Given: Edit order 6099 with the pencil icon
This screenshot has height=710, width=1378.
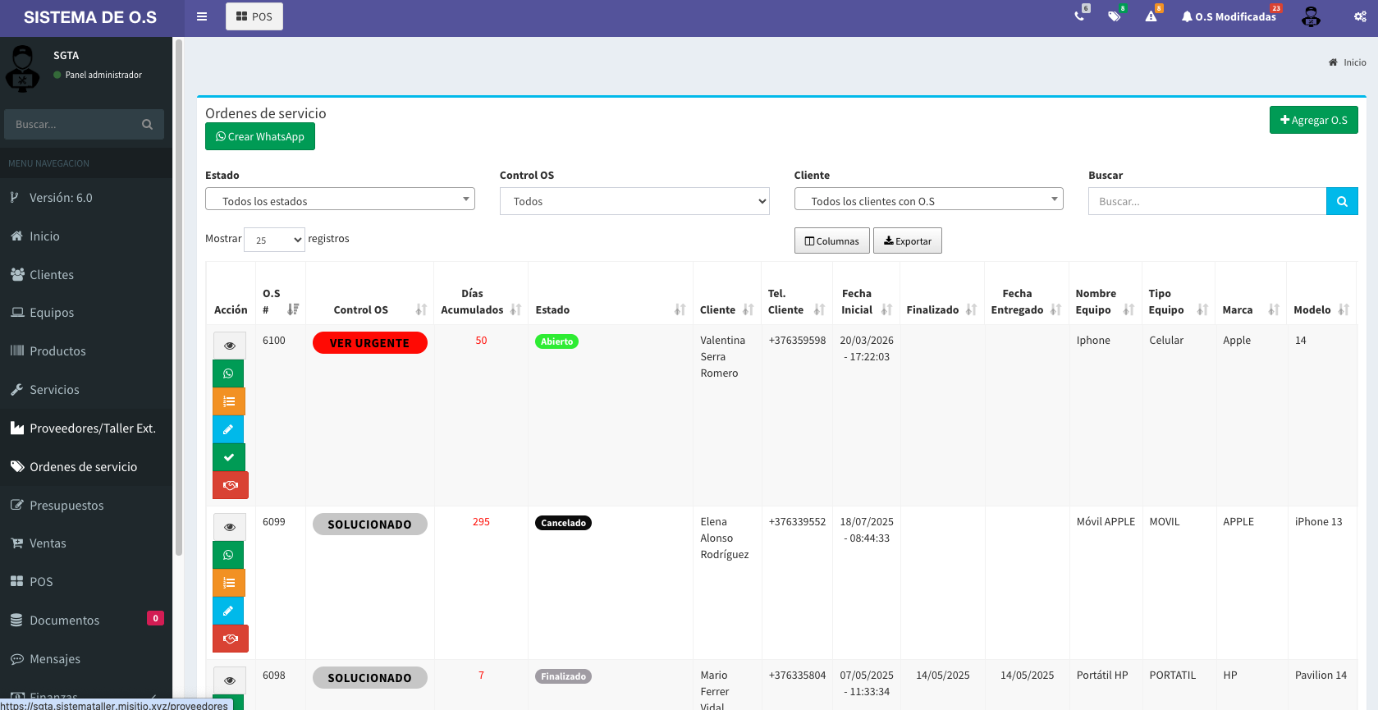Looking at the screenshot, I should click(x=228, y=611).
